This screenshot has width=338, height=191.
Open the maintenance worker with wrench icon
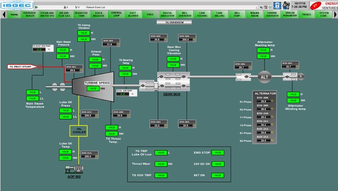click(x=286, y=5)
